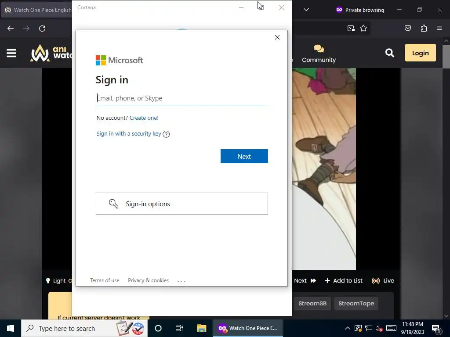This screenshot has width=450, height=337.
Task: Switch to Watch One Piece taskbar window
Action: pyautogui.click(x=248, y=328)
